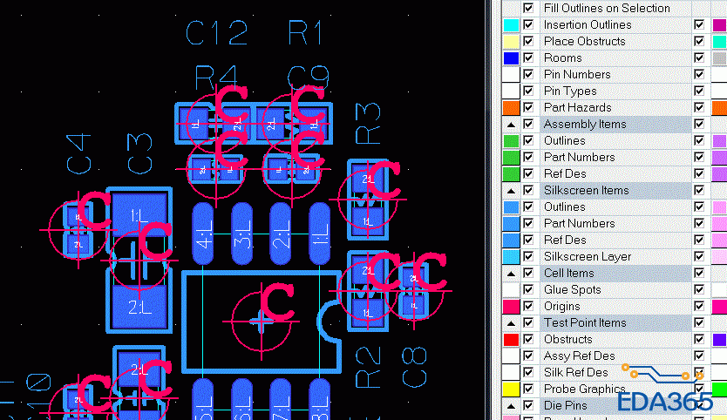This screenshot has width=727, height=420.
Task: Click the Pin Types row label
Action: tap(570, 91)
